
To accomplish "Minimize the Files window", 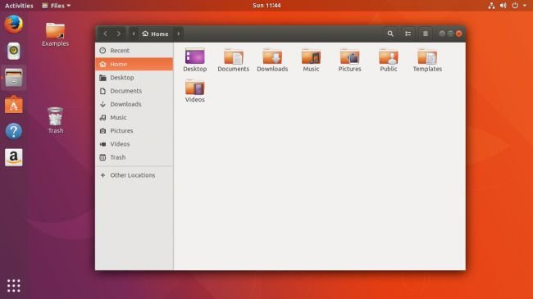I will 442,34.
